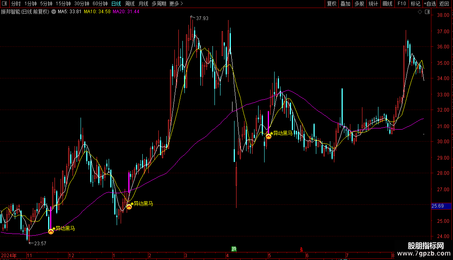Switch to 周线 weekly chart
Image resolution: width=453 pixels, height=260 pixels.
130,4
